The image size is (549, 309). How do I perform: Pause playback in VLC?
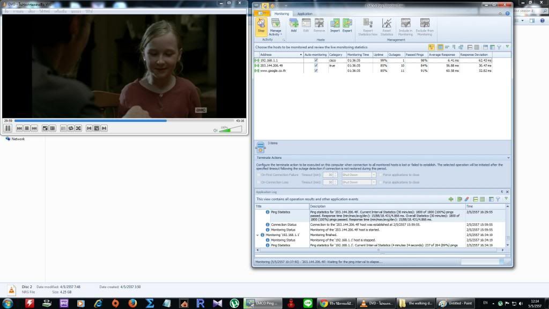coord(8,128)
